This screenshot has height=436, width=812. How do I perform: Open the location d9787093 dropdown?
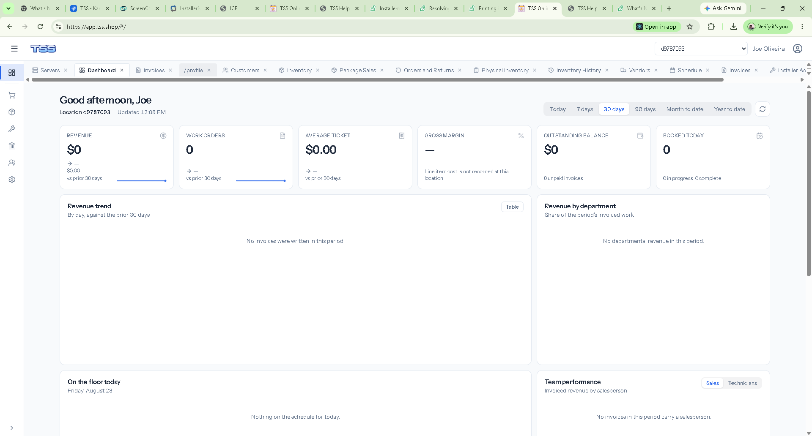click(x=701, y=49)
